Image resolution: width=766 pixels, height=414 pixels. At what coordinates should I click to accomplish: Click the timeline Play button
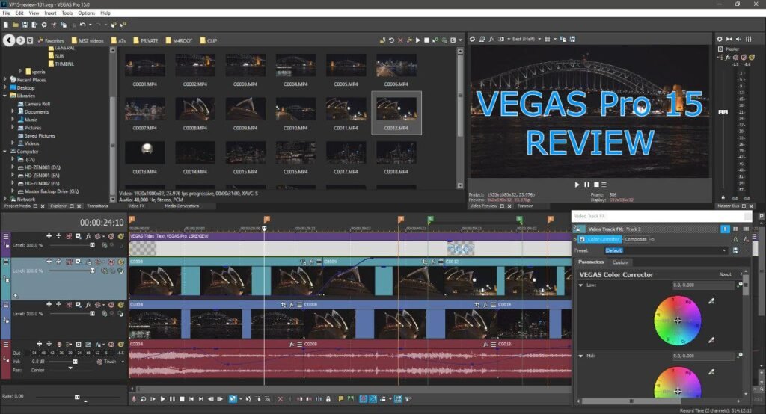162,399
